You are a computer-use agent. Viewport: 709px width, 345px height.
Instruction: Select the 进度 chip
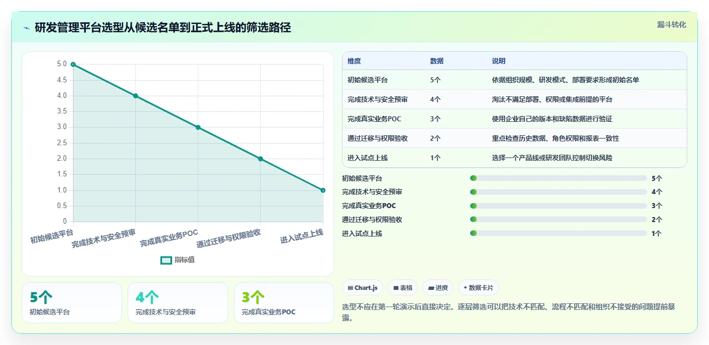click(438, 288)
